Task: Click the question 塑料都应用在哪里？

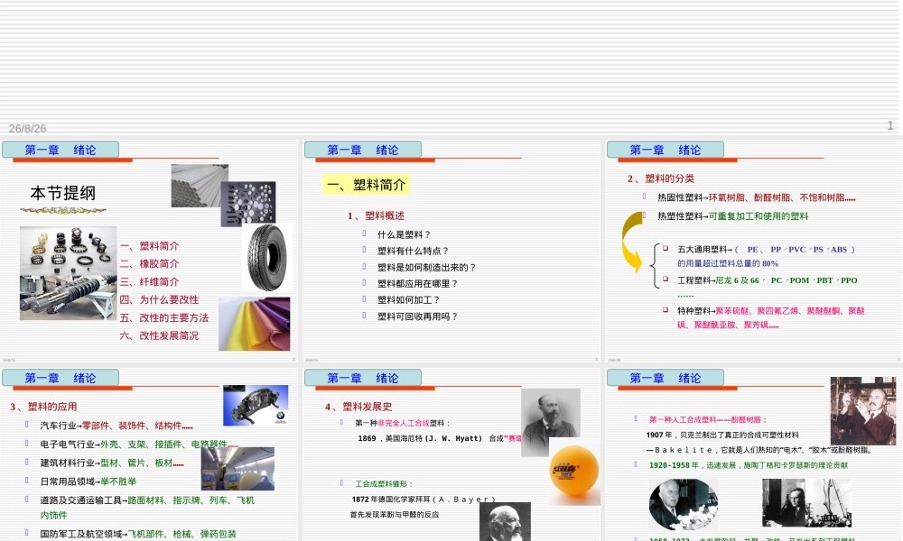Action: [x=418, y=283]
